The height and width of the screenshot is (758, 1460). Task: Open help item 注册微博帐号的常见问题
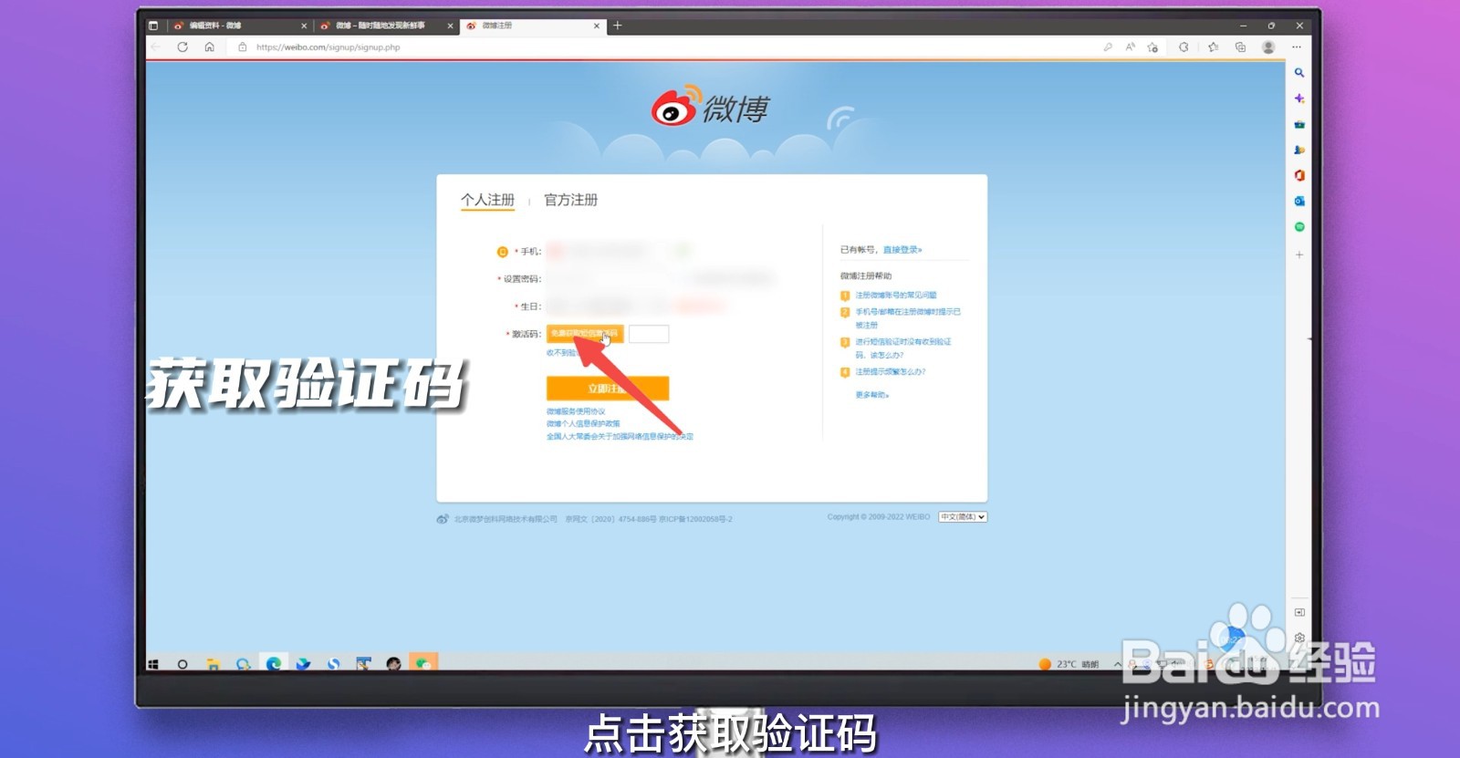click(x=896, y=296)
